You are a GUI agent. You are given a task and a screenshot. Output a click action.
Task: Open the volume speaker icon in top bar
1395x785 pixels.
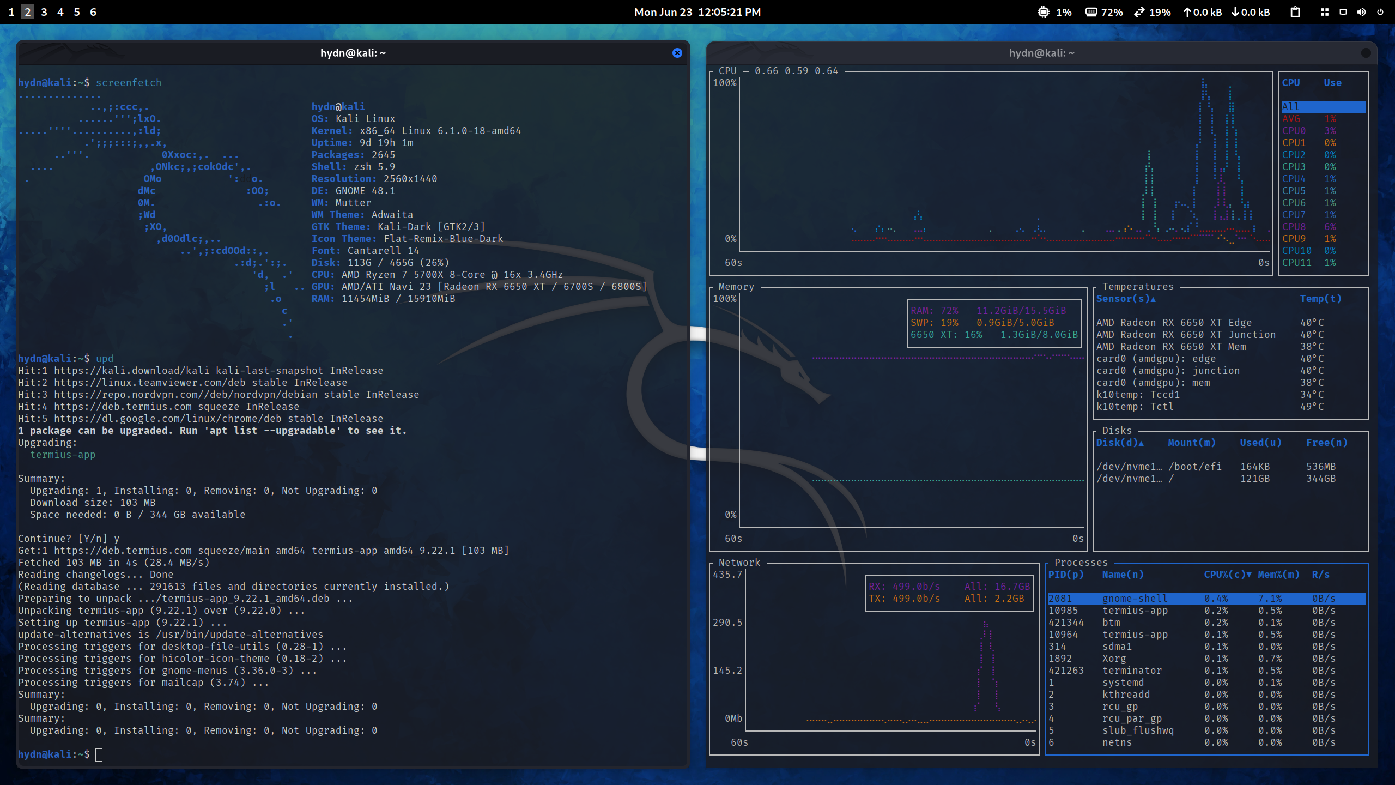click(1361, 12)
